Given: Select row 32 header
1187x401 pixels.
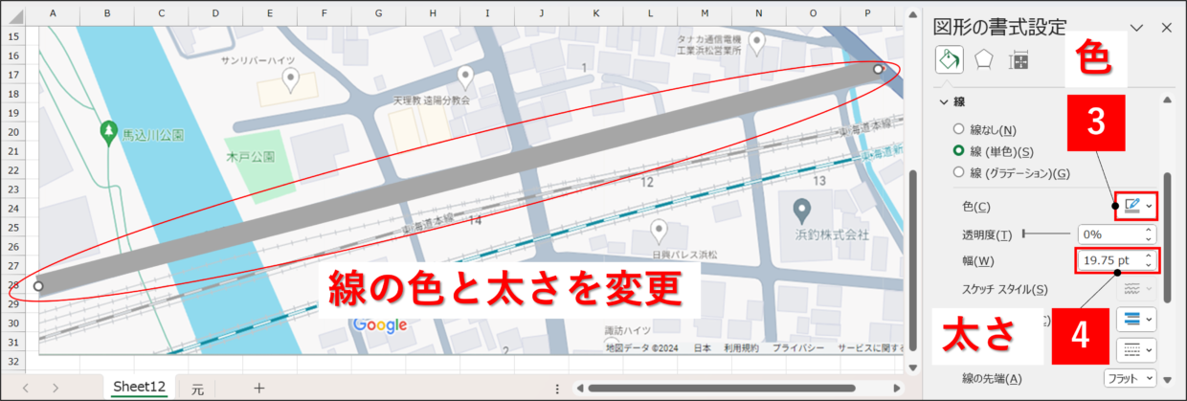Looking at the screenshot, I should (x=13, y=362).
